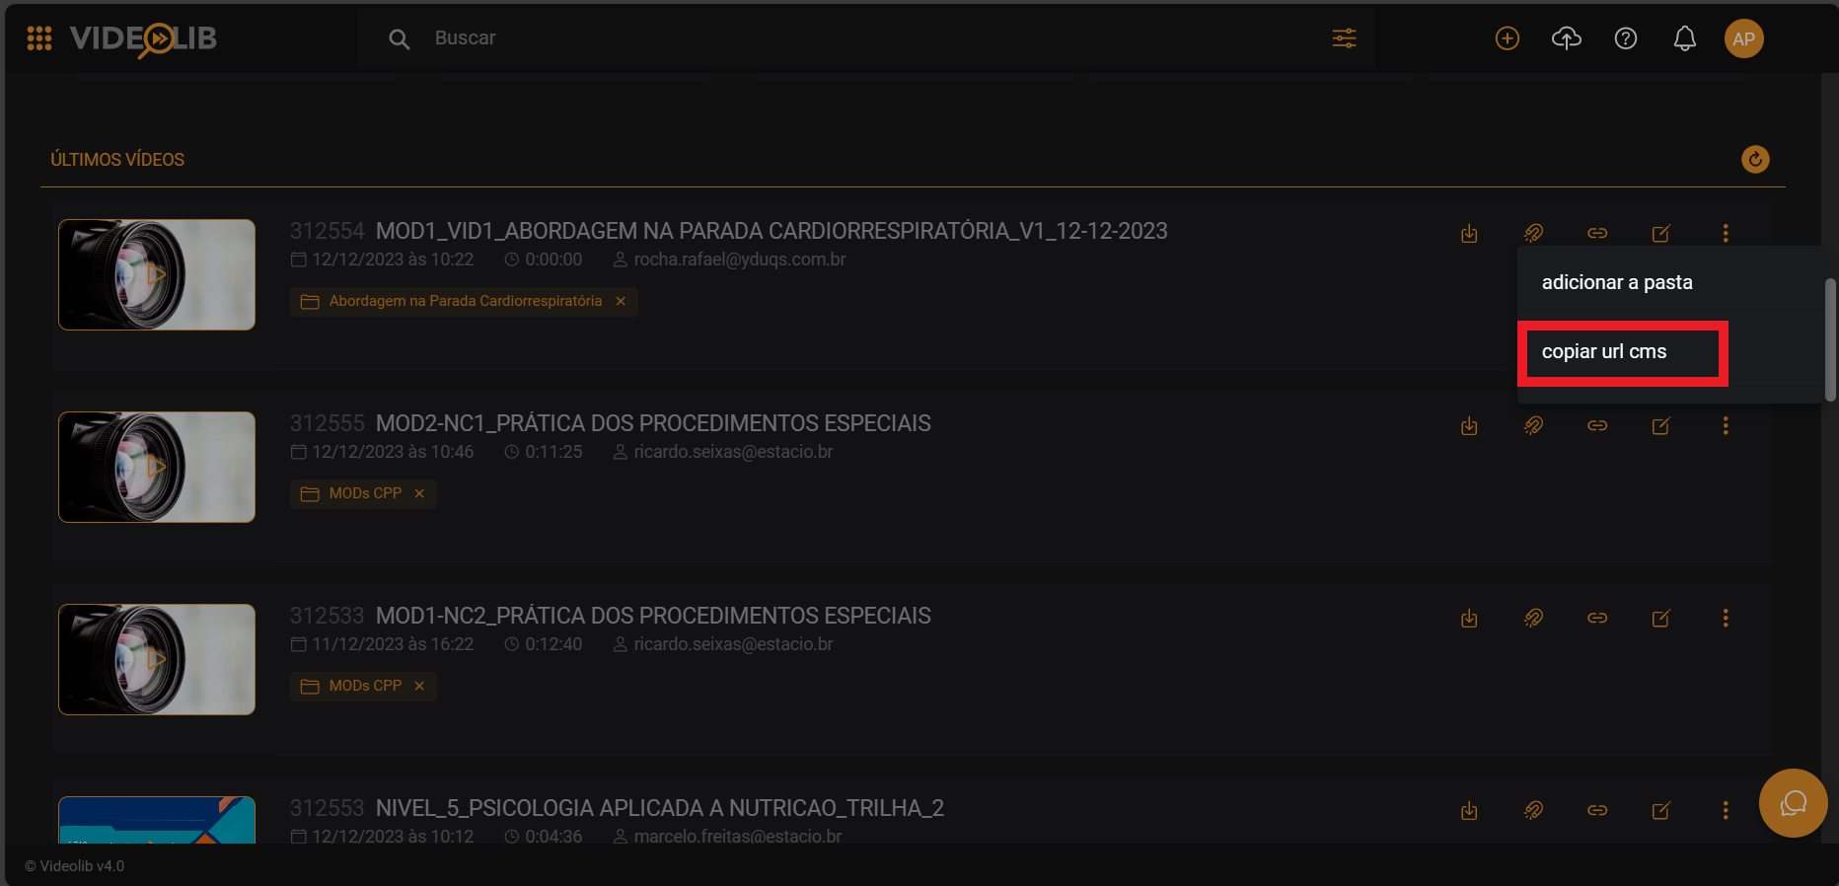Click date 12/12/2023 às 10:22

(x=393, y=259)
